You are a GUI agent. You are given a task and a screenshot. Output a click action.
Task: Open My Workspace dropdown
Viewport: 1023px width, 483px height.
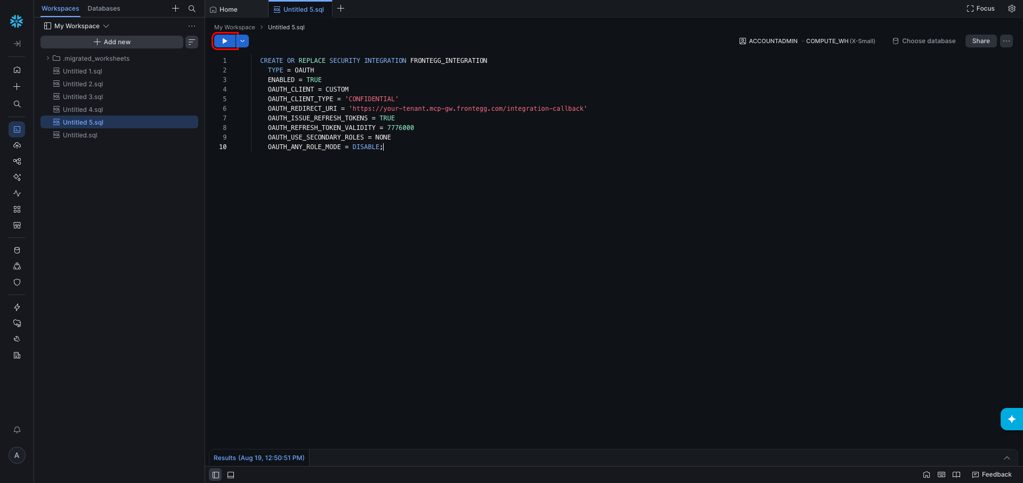pyautogui.click(x=77, y=26)
